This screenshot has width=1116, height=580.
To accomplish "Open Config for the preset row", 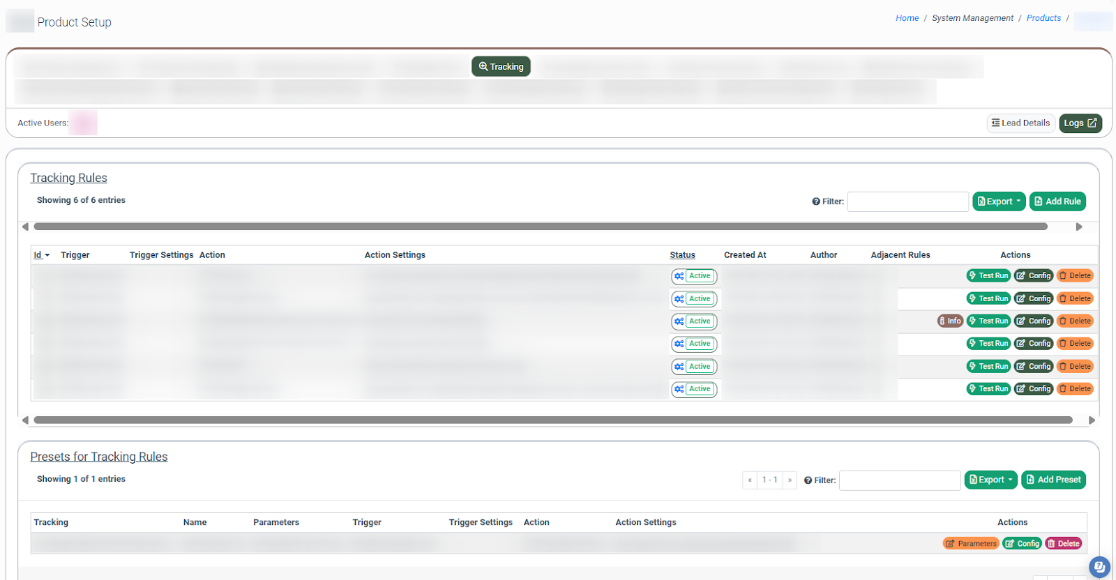I will (x=1022, y=544).
